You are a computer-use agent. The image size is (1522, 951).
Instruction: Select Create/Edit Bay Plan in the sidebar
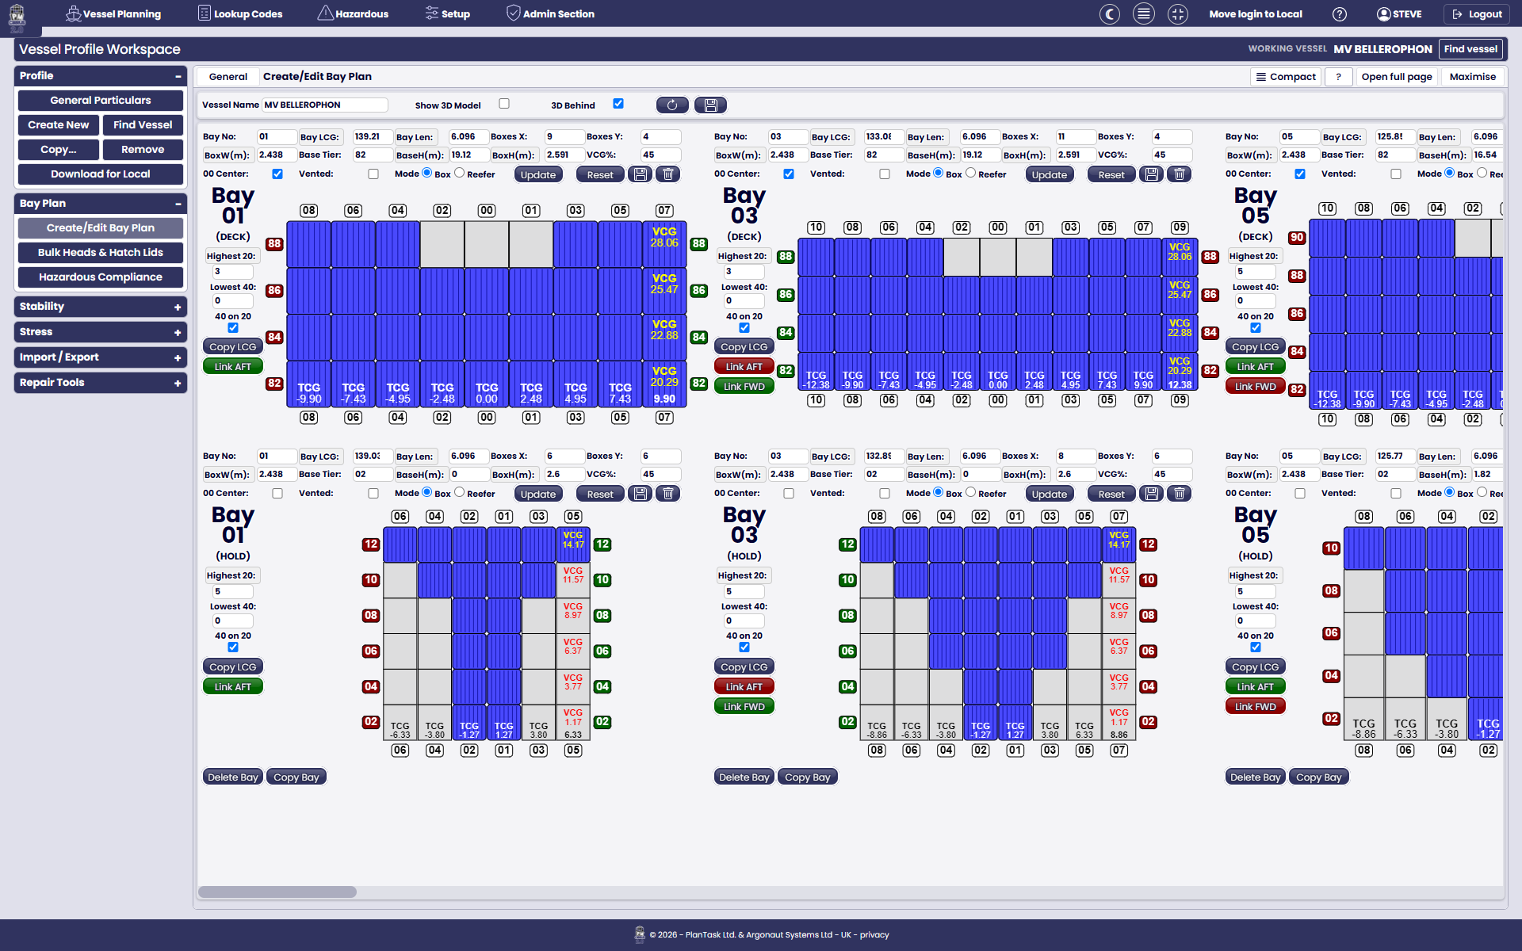[101, 228]
